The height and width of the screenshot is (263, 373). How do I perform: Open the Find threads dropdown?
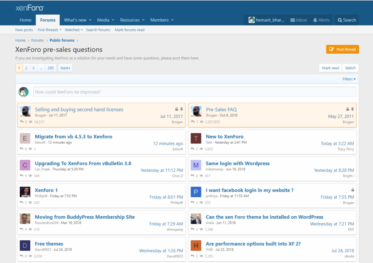49,30
